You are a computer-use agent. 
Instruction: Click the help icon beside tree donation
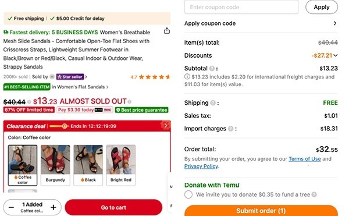(x=314, y=194)
